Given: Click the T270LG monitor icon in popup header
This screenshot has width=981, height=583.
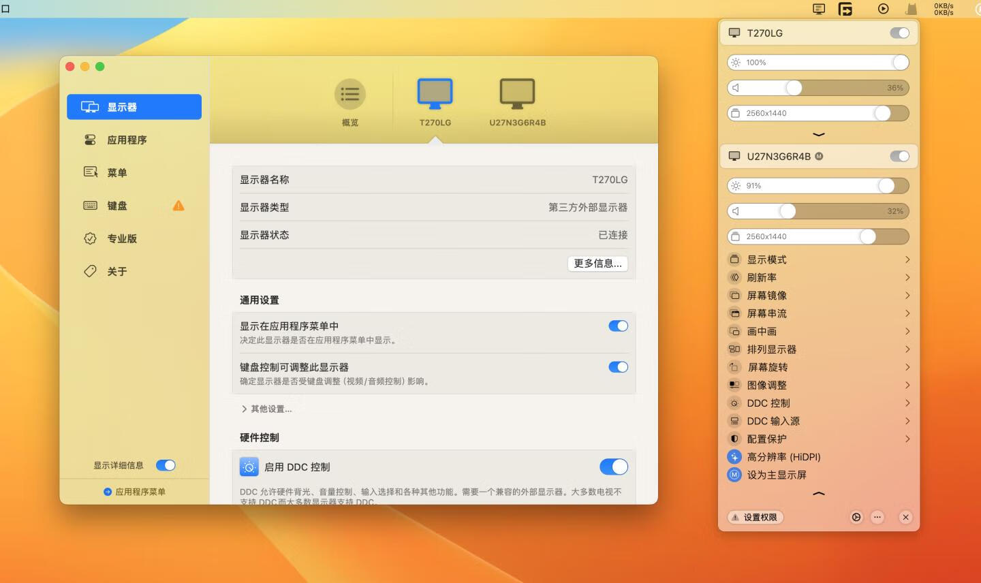Looking at the screenshot, I should point(734,33).
